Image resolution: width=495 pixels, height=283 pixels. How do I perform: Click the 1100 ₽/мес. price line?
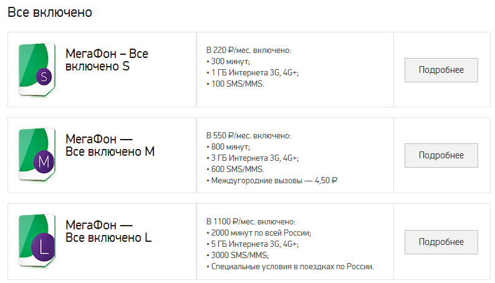(x=251, y=221)
